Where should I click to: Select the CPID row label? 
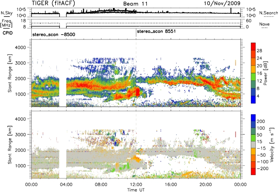tap(8, 33)
